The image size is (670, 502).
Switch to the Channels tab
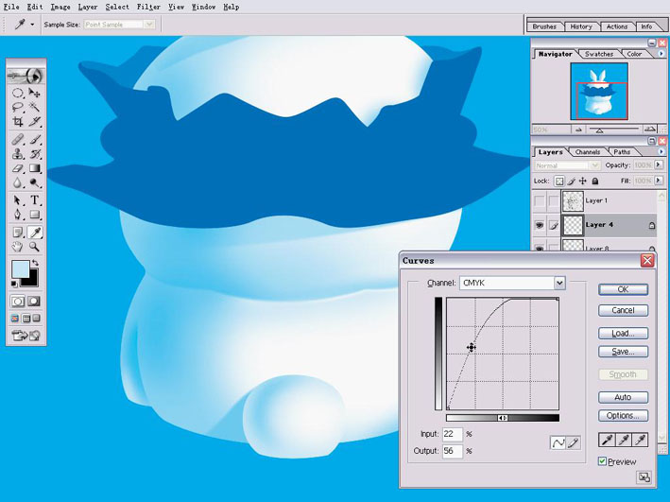tap(588, 152)
